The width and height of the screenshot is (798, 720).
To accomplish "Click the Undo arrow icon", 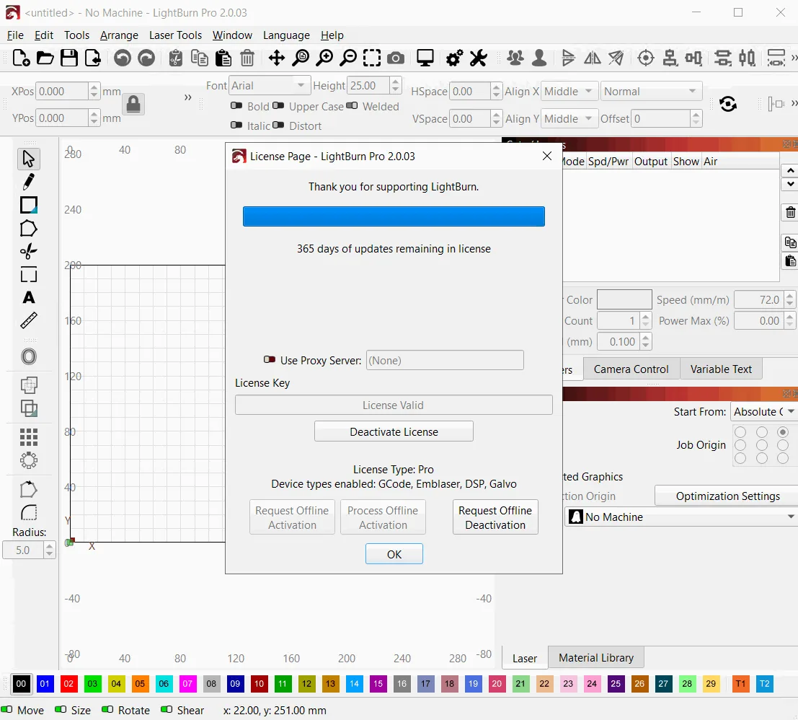I will pos(122,58).
